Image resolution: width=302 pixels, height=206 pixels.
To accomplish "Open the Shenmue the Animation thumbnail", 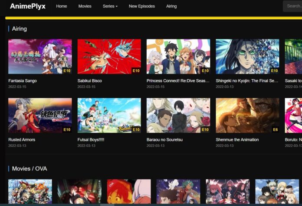I will 247,116.
